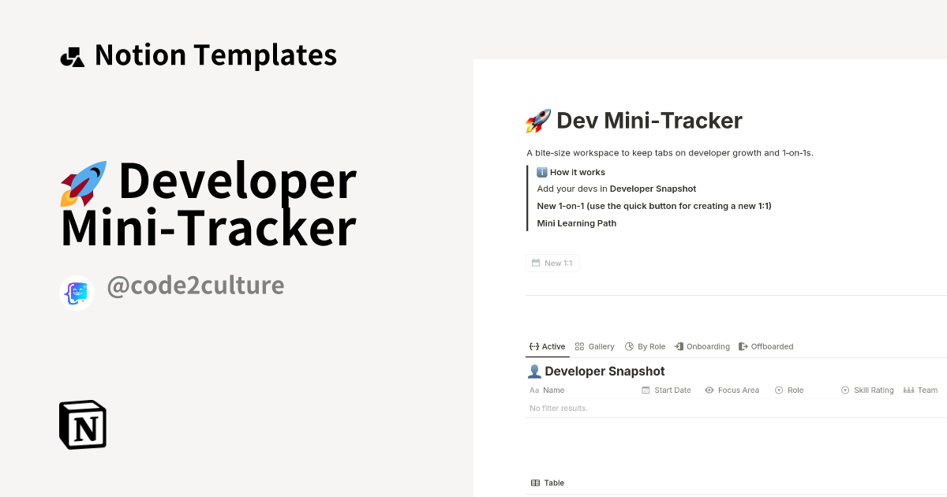Screen dimensions: 947x497
Task: Open the @code2culture creator link
Action: (x=195, y=286)
